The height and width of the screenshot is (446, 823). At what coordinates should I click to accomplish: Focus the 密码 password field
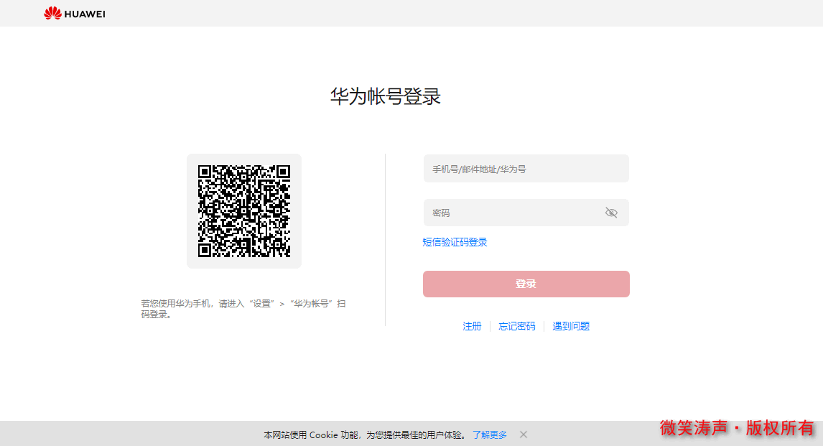[526, 213]
